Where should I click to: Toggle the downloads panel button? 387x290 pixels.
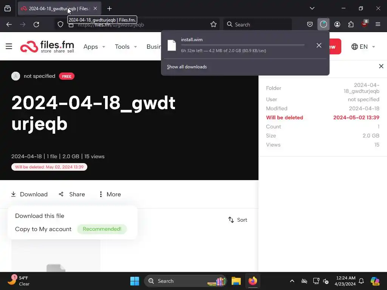[324, 24]
